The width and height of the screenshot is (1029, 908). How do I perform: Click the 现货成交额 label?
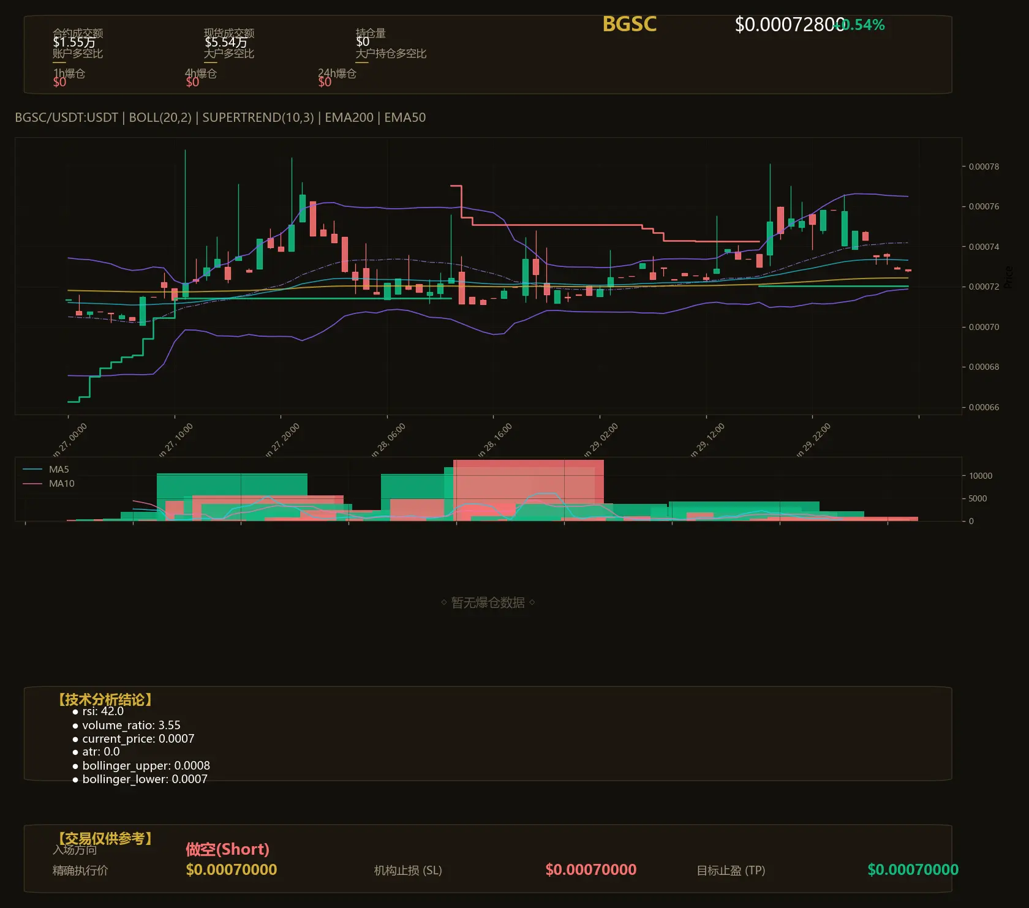point(229,32)
